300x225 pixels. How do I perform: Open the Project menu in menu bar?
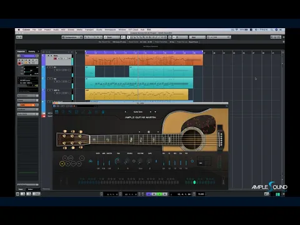(47, 30)
